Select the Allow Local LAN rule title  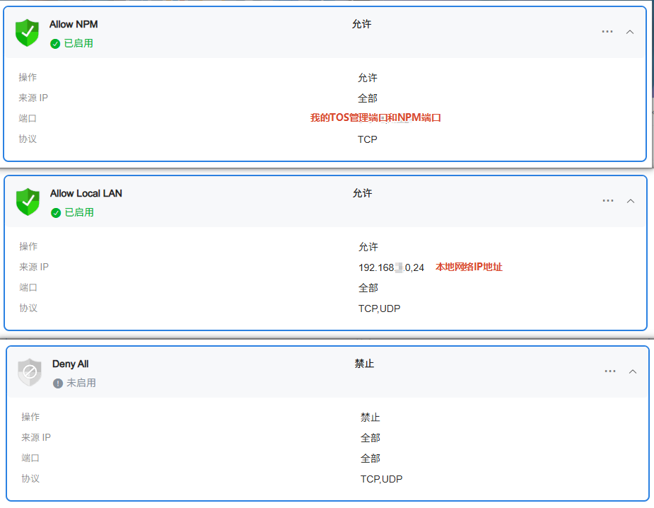(86, 193)
